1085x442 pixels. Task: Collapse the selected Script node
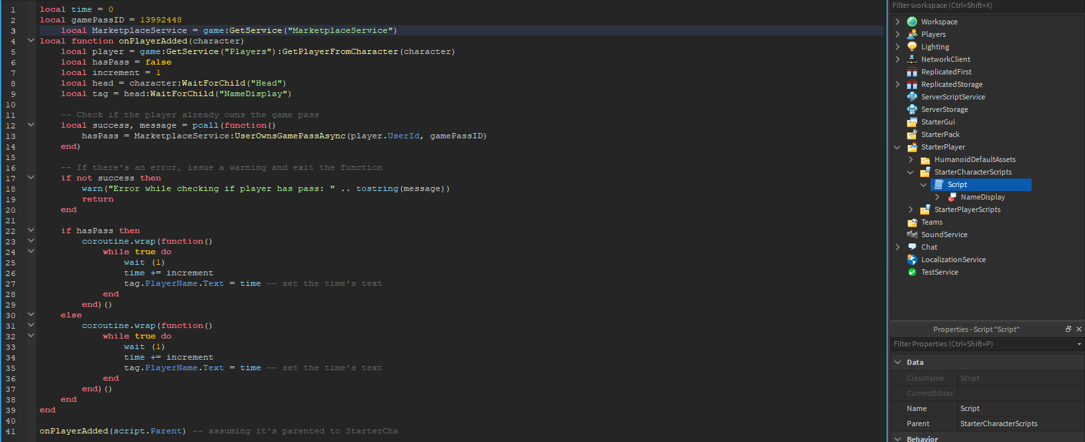coord(923,184)
